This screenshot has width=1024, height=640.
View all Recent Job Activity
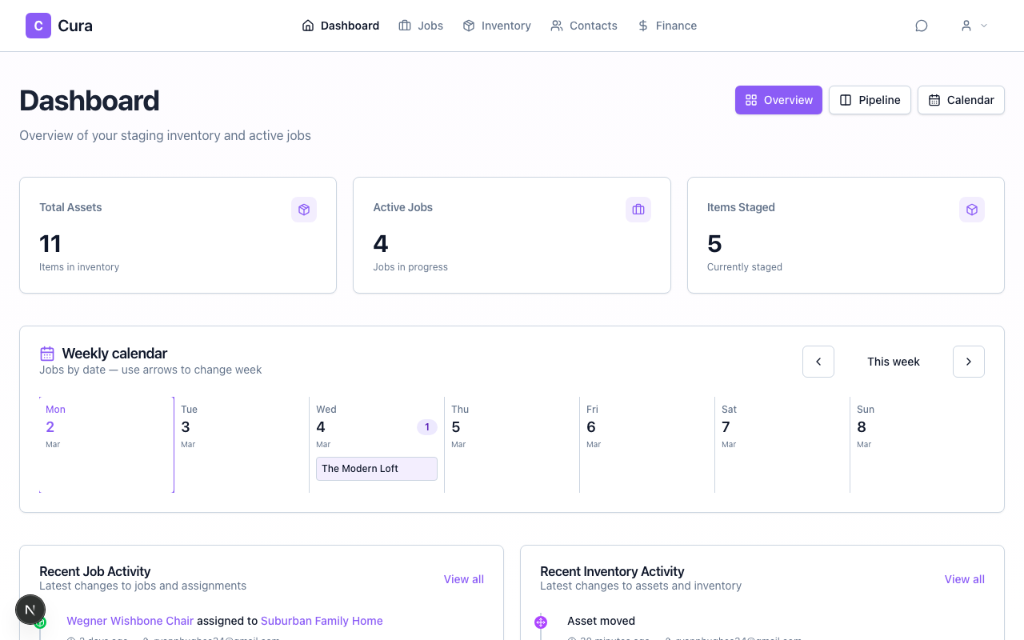point(464,579)
